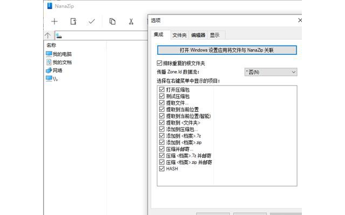Click the 名称 column header
The image size is (345, 215).
52,45
